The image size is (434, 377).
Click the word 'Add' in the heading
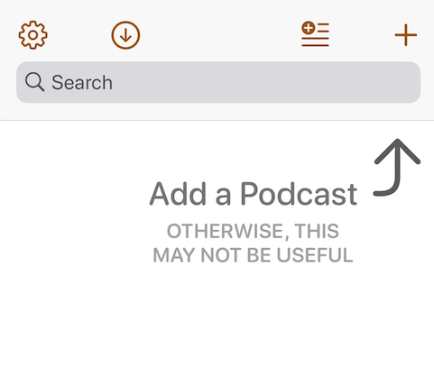pos(178,194)
